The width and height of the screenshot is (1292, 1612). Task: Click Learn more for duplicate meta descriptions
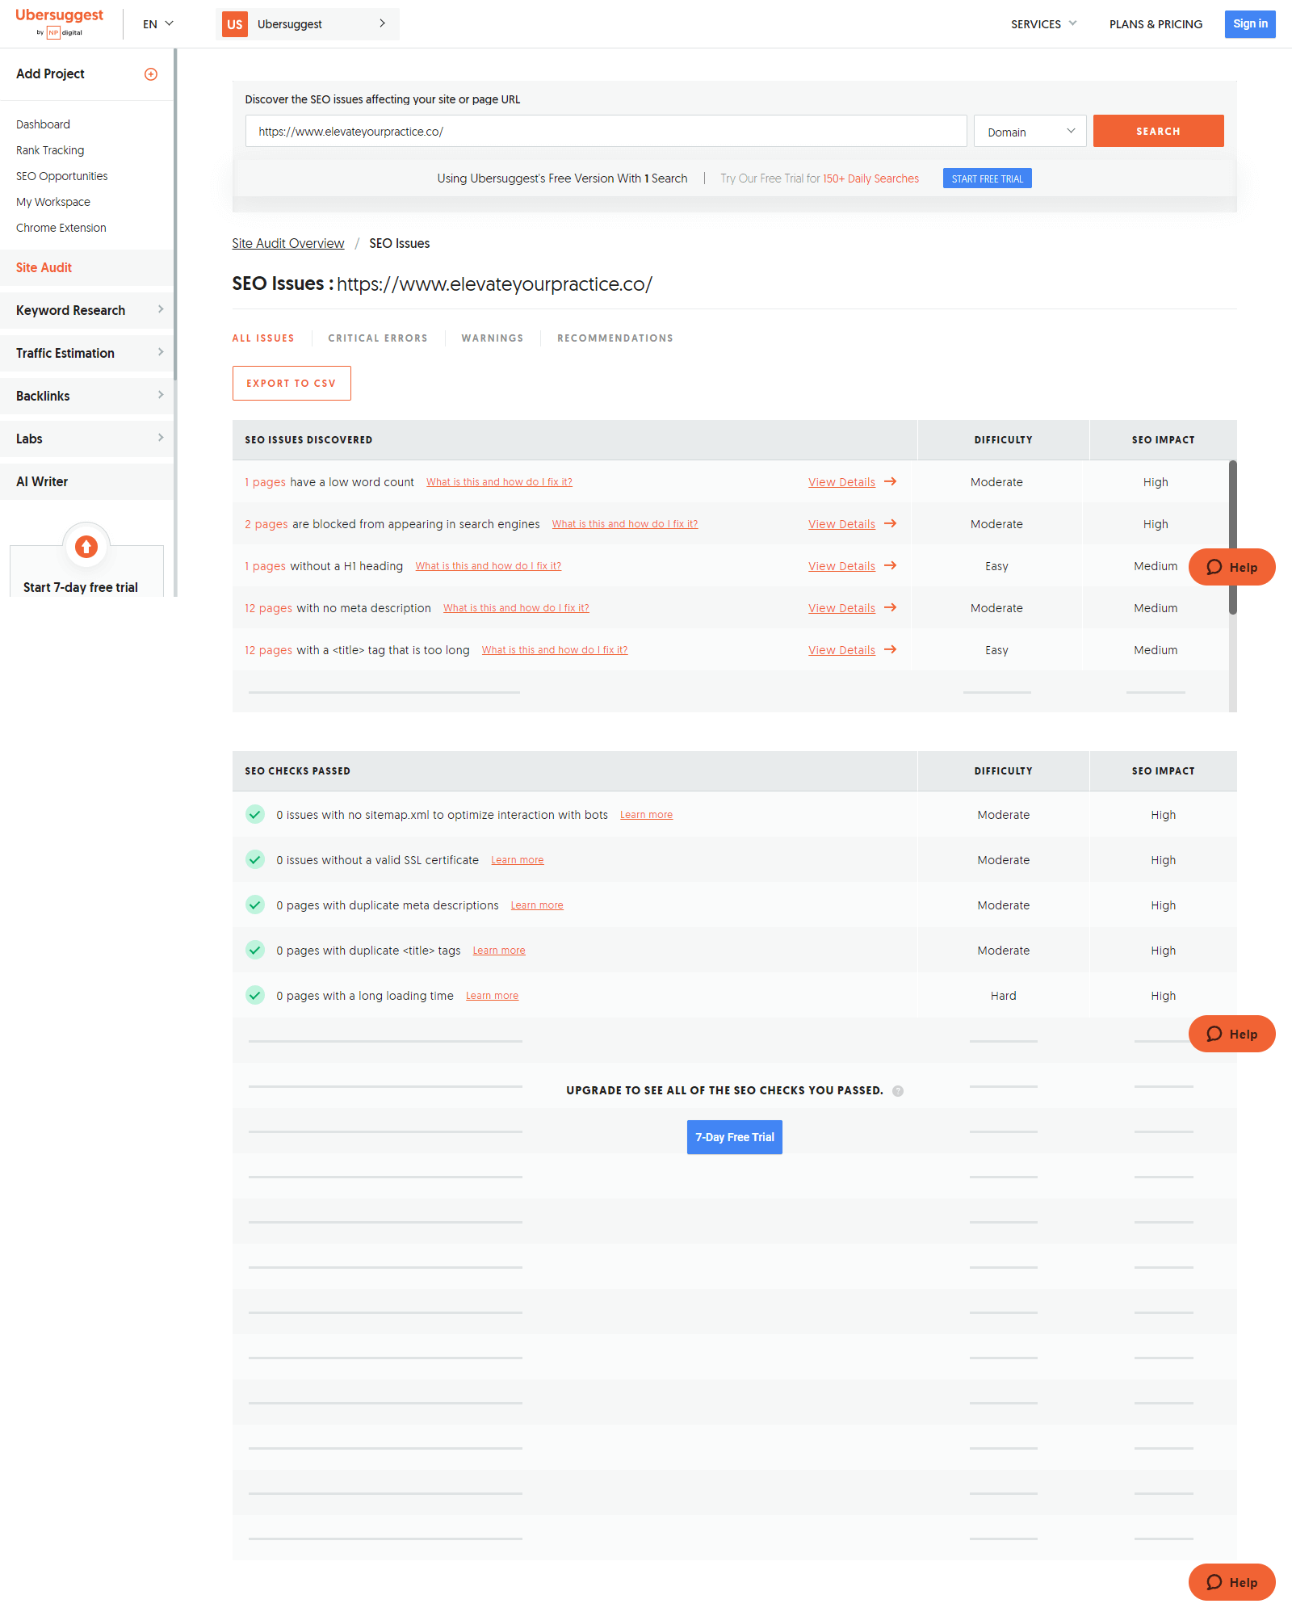pyautogui.click(x=538, y=905)
